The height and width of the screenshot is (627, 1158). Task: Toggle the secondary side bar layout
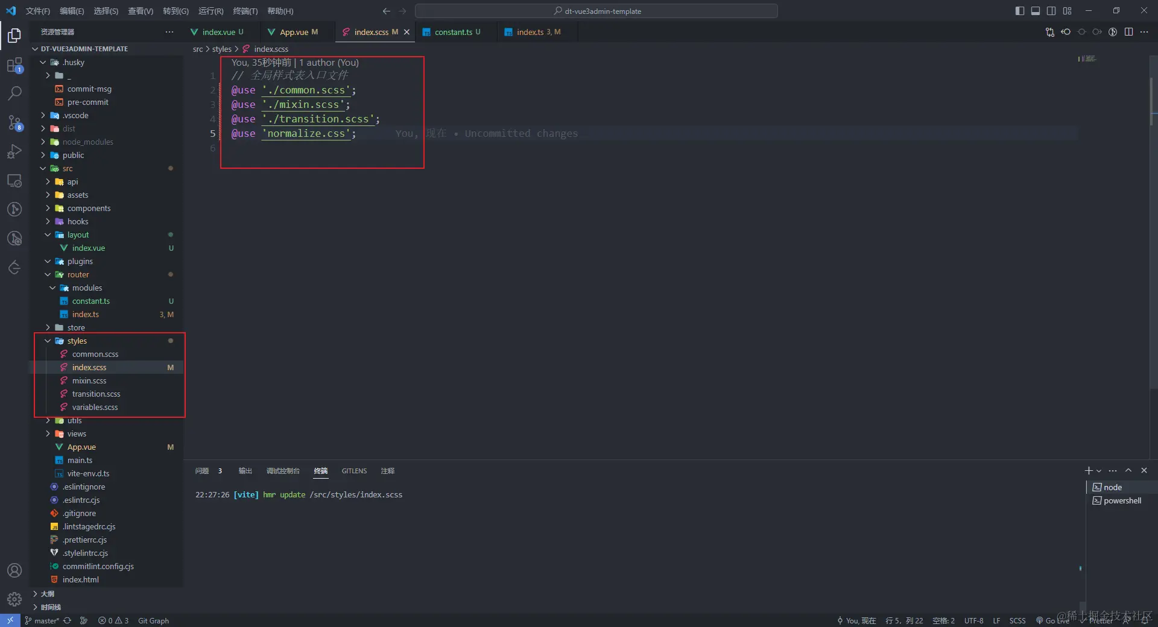tap(1051, 11)
